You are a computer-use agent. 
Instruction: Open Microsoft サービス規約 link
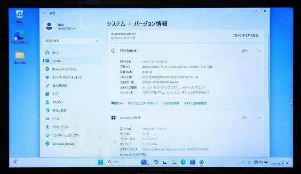click(x=134, y=154)
